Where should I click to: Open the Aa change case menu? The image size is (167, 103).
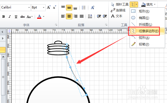[29, 17]
